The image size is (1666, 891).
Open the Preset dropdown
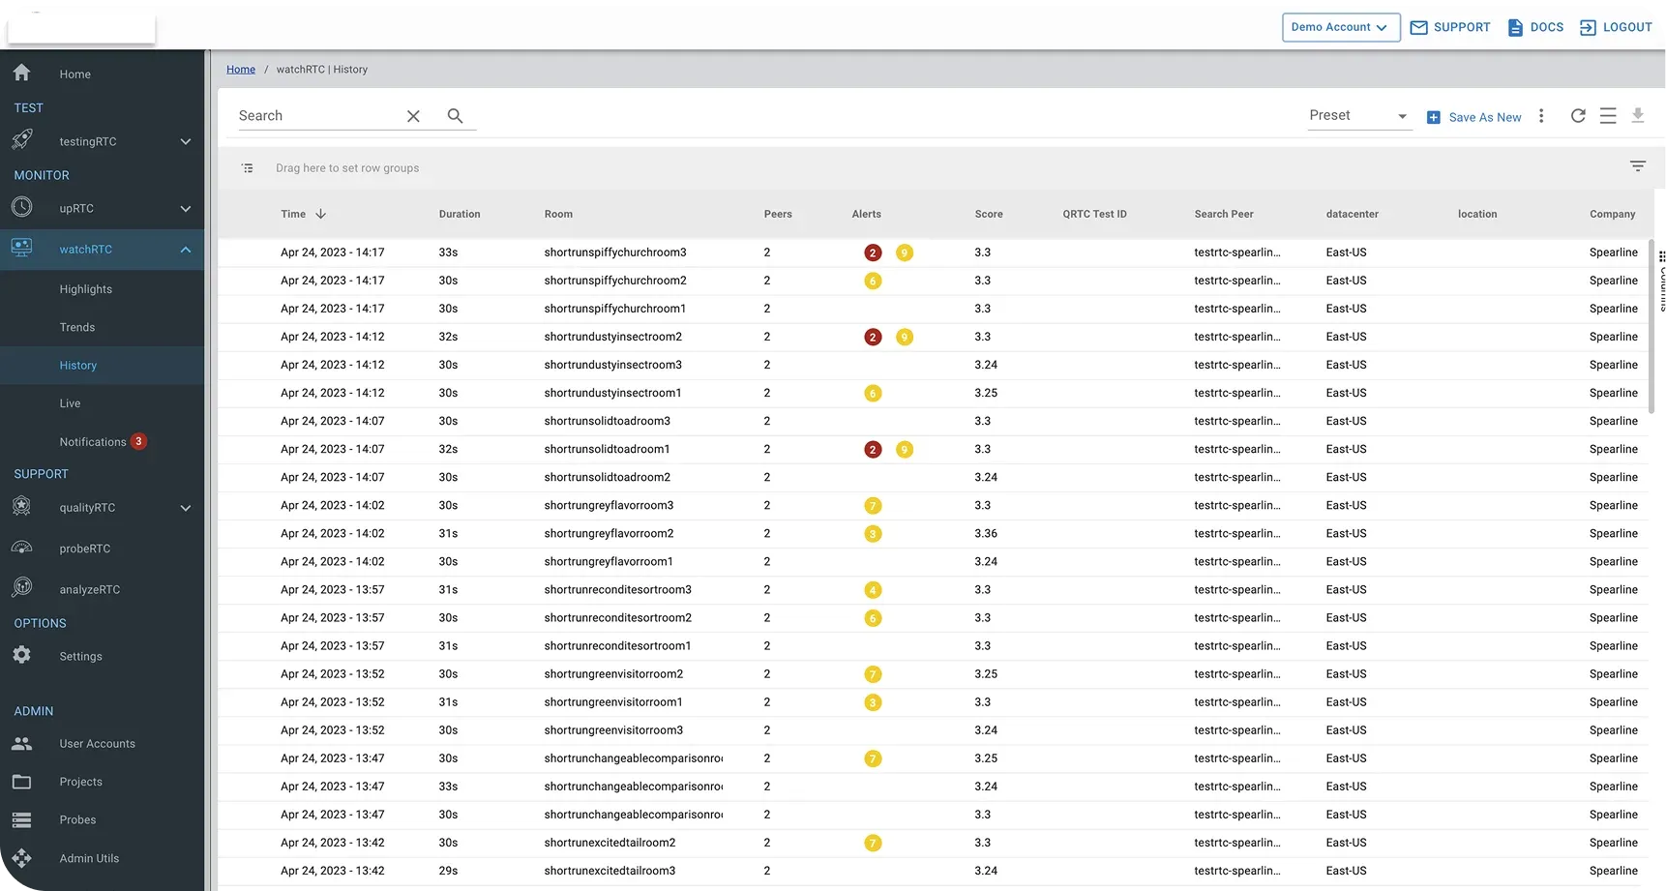[x=1358, y=116]
